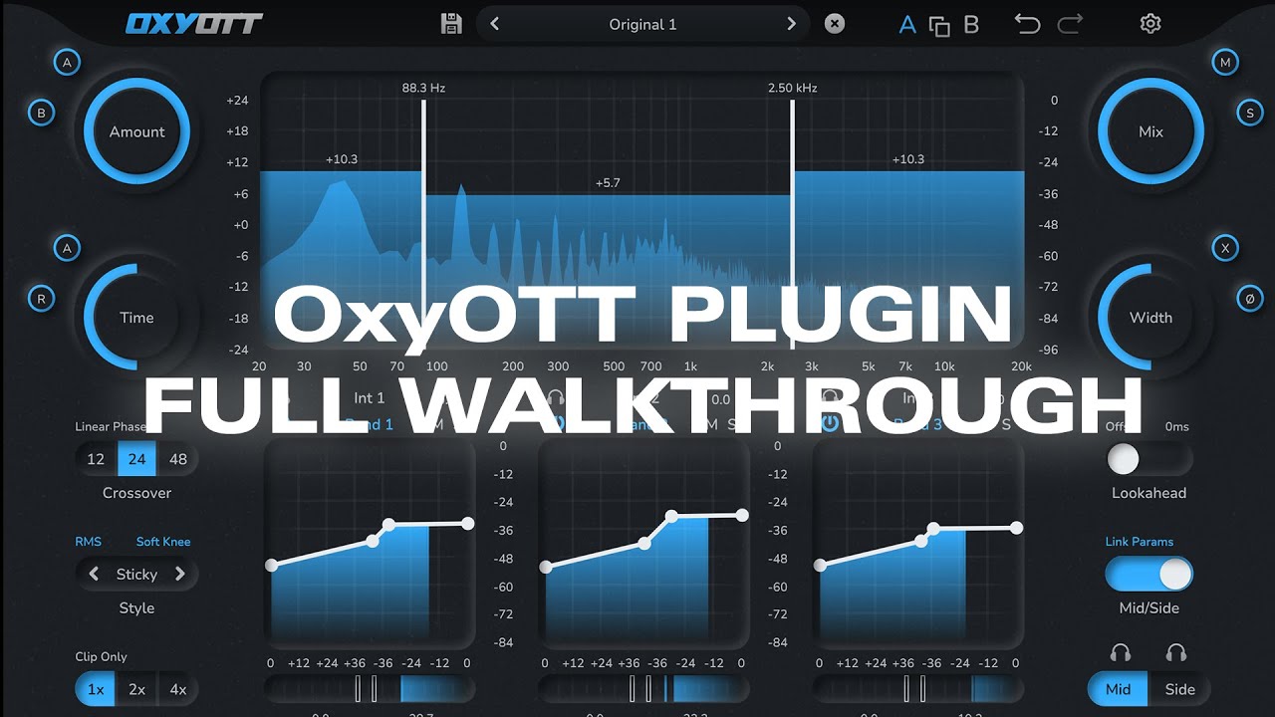Viewport: 1275px width, 717px height.
Task: Click the Mix knob
Action: pyautogui.click(x=1150, y=131)
